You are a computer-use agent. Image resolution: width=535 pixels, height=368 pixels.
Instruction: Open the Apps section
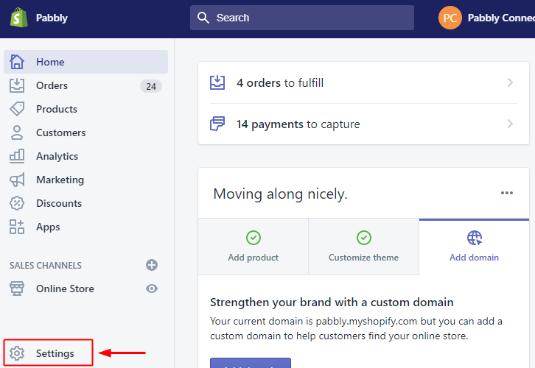48,227
